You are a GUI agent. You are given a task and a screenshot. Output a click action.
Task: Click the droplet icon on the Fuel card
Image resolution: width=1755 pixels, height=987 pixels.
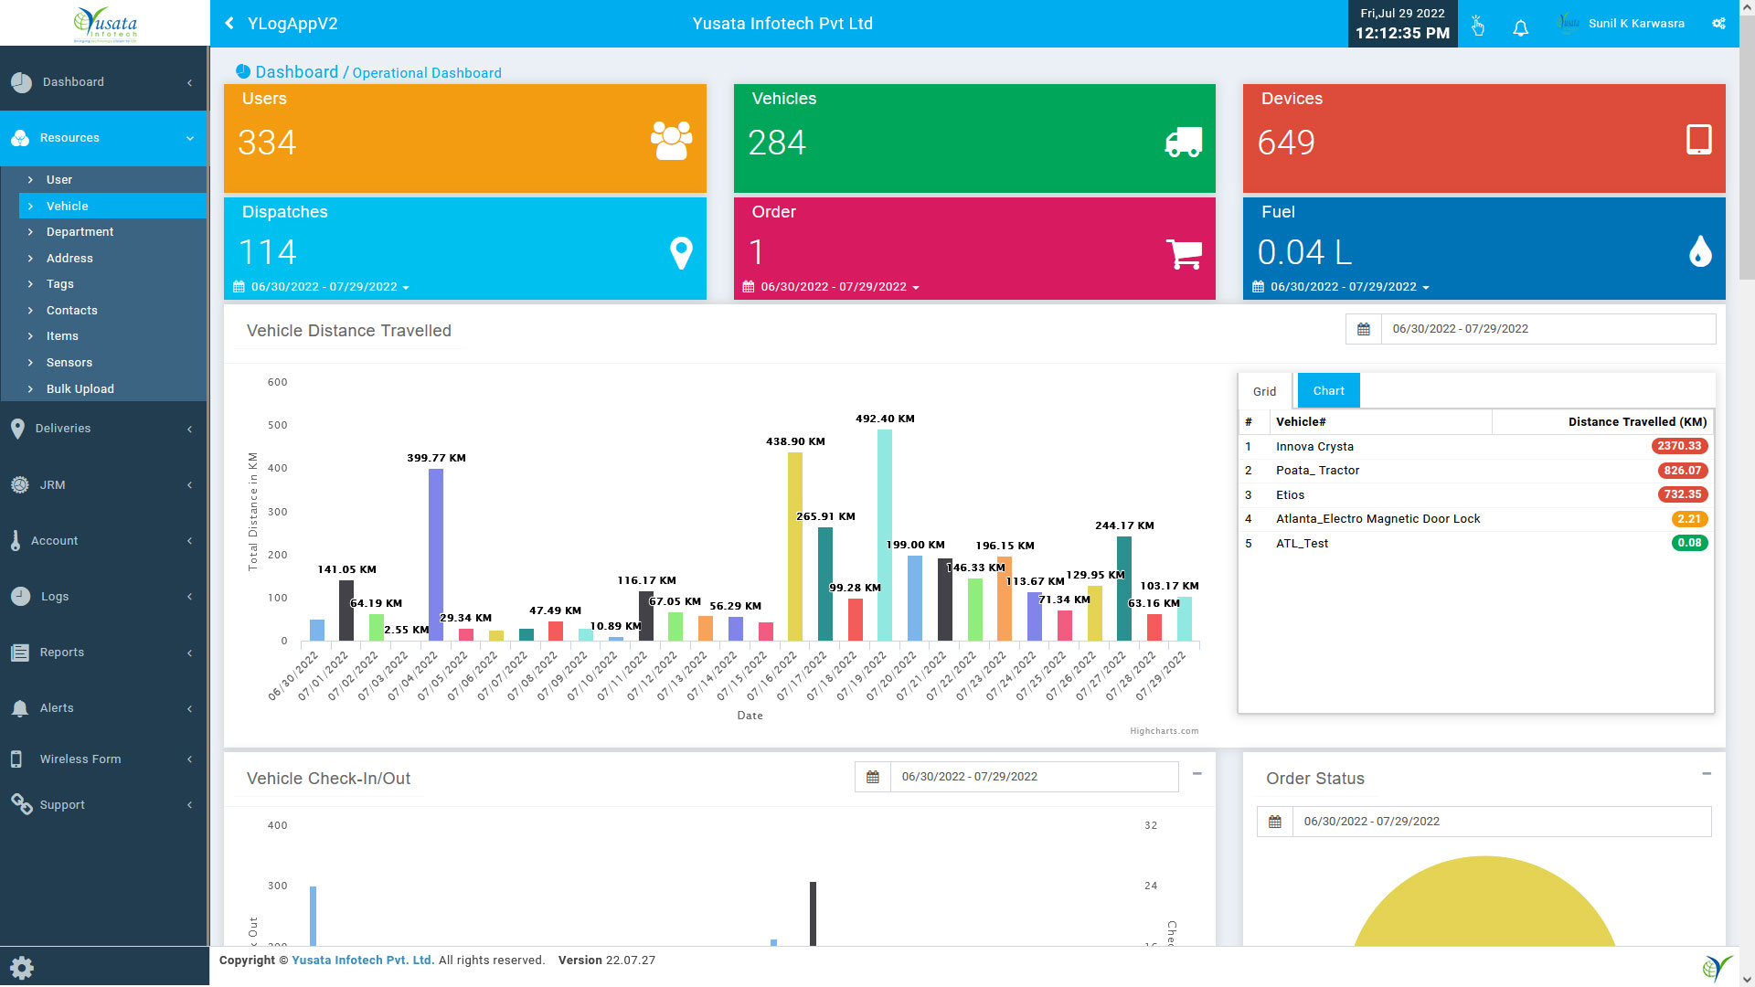(x=1700, y=251)
